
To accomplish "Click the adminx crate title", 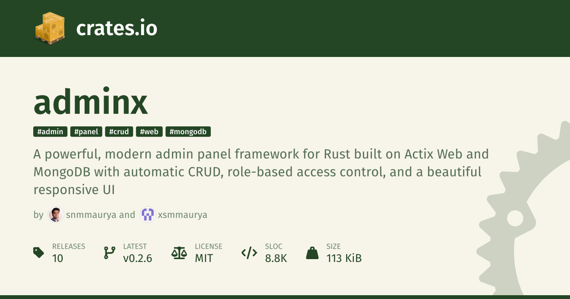I will tap(91, 103).
